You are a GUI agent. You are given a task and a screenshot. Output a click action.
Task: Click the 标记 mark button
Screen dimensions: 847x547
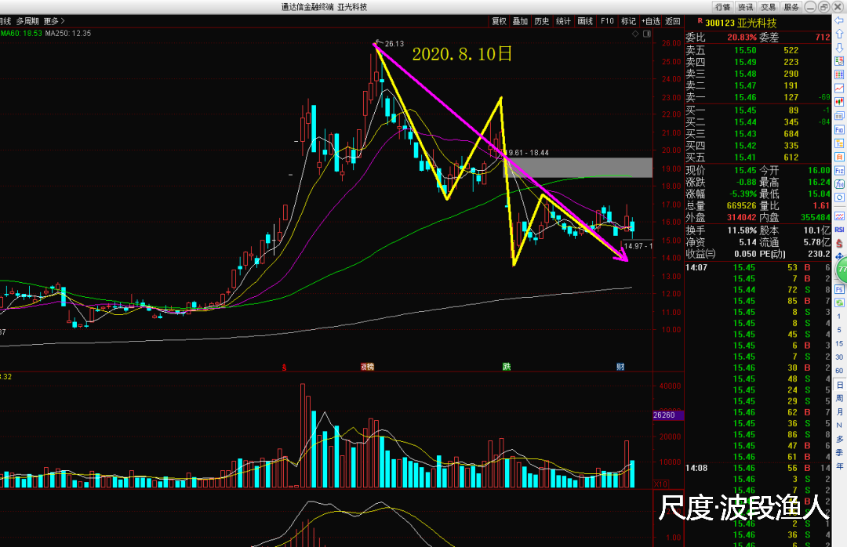629,21
